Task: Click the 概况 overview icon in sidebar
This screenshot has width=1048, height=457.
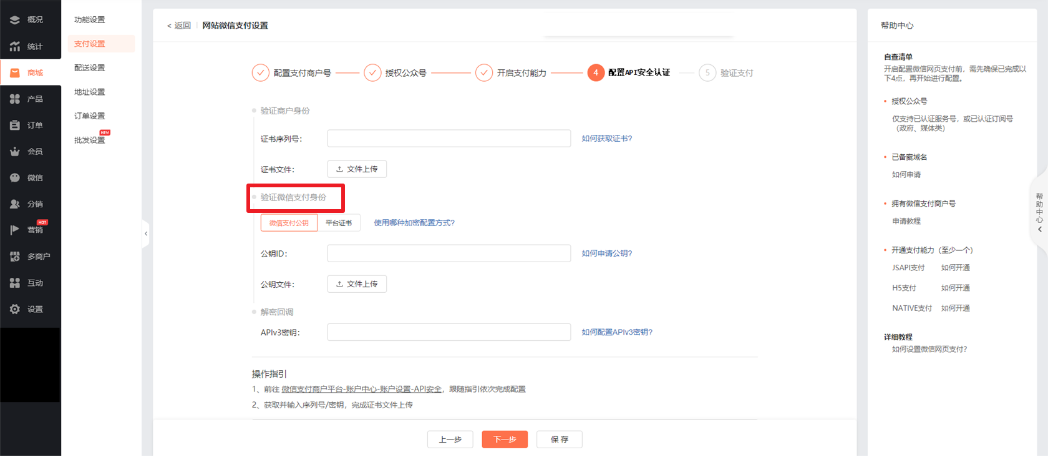Action: pyautogui.click(x=15, y=20)
